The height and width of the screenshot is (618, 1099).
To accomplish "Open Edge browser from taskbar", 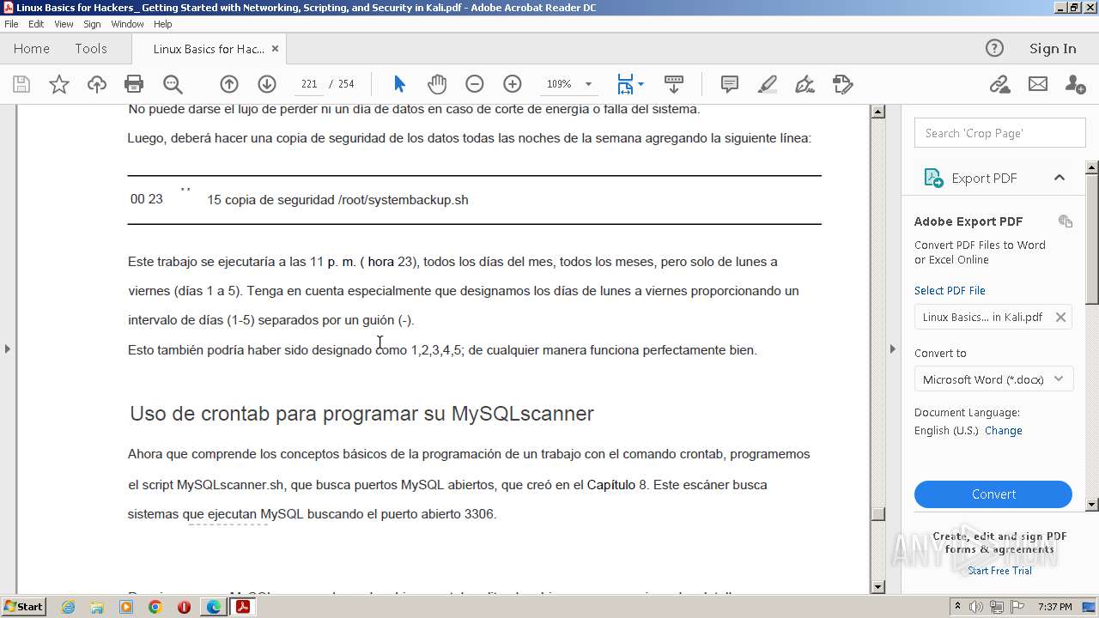I will coord(213,607).
